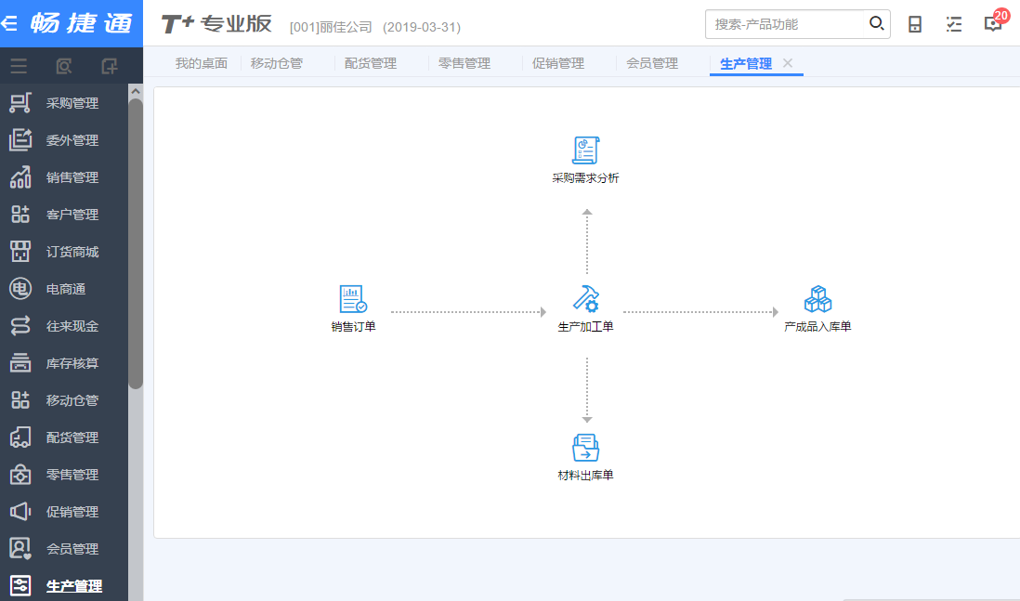The image size is (1020, 601).
Task: Open 订货商城 menu label
Action: point(72,251)
